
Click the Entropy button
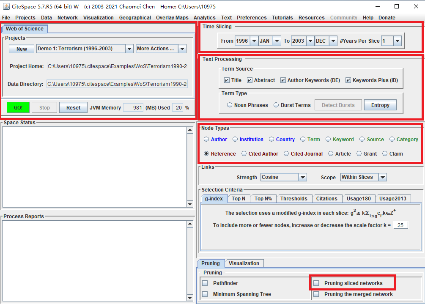(380, 105)
